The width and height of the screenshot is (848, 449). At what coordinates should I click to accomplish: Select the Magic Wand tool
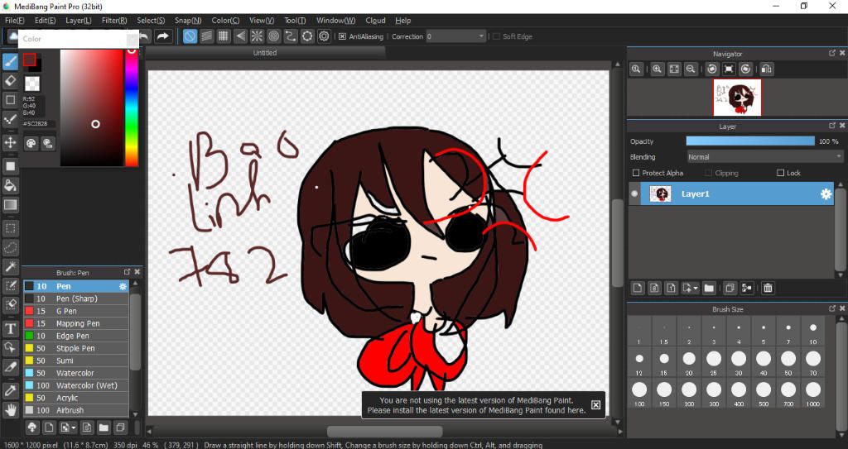coord(10,266)
